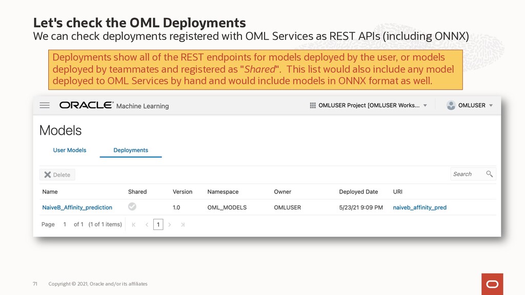Sort by the Deployed Date column header
This screenshot has width=525, height=295.
pyautogui.click(x=358, y=192)
